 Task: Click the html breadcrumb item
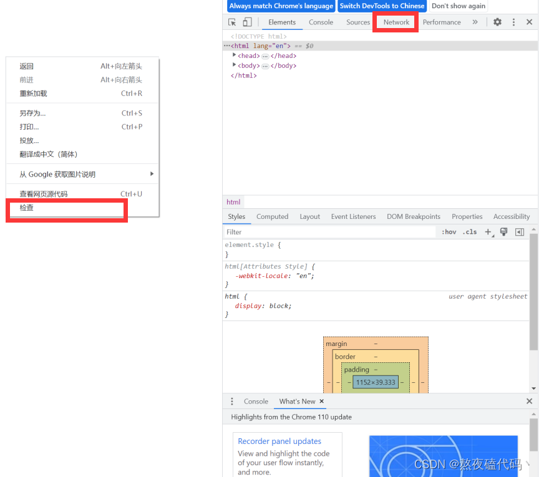coord(233,202)
